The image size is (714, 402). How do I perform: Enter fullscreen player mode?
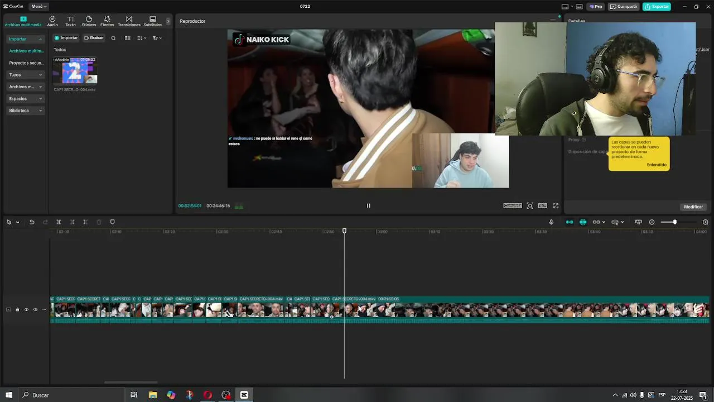point(556,205)
